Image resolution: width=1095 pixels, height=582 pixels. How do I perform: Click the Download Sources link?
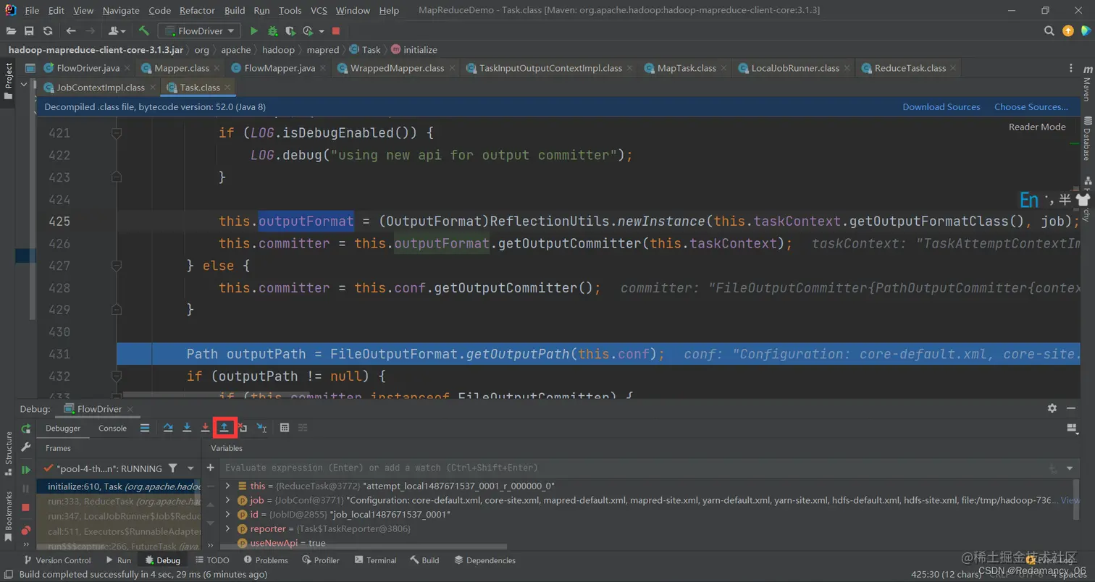[x=941, y=107]
